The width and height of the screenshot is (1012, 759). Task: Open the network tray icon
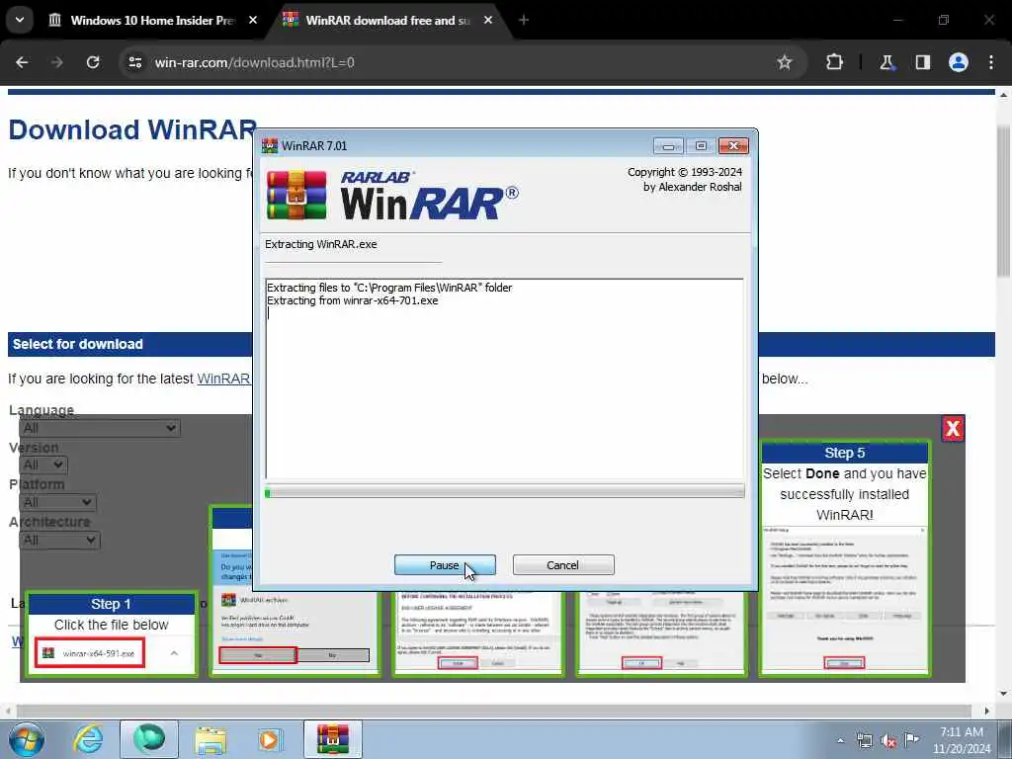click(x=864, y=740)
